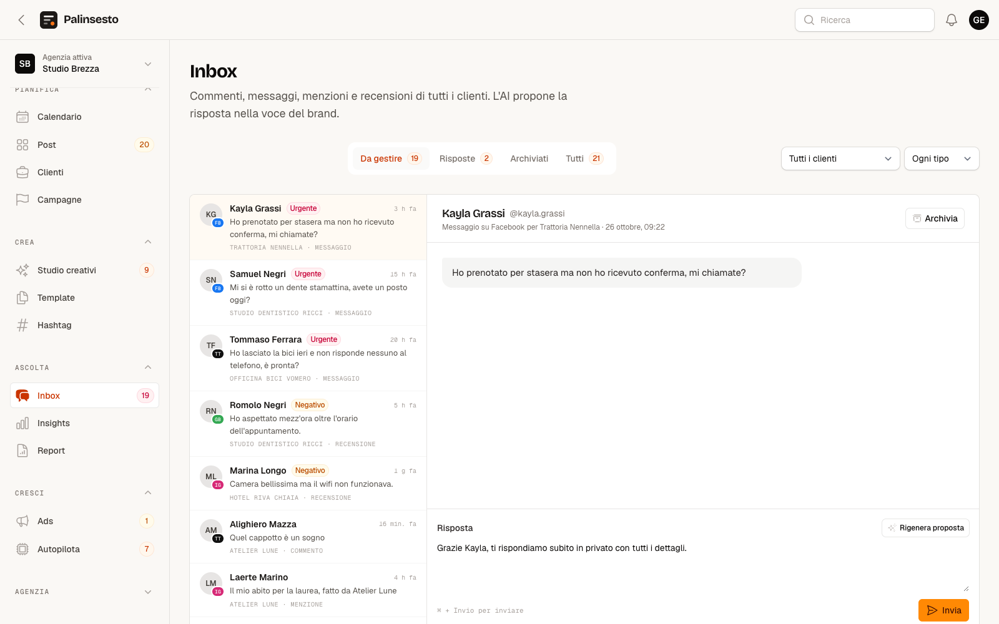Open the Ads section
This screenshot has height=624, width=999.
(x=85, y=521)
